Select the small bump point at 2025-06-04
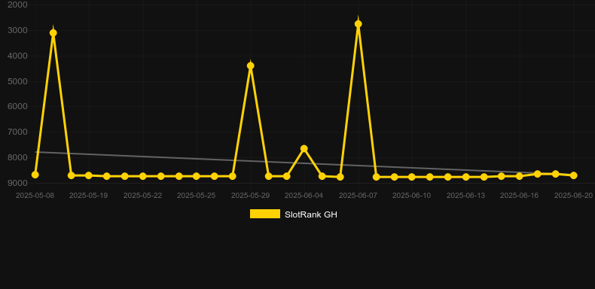 click(304, 148)
